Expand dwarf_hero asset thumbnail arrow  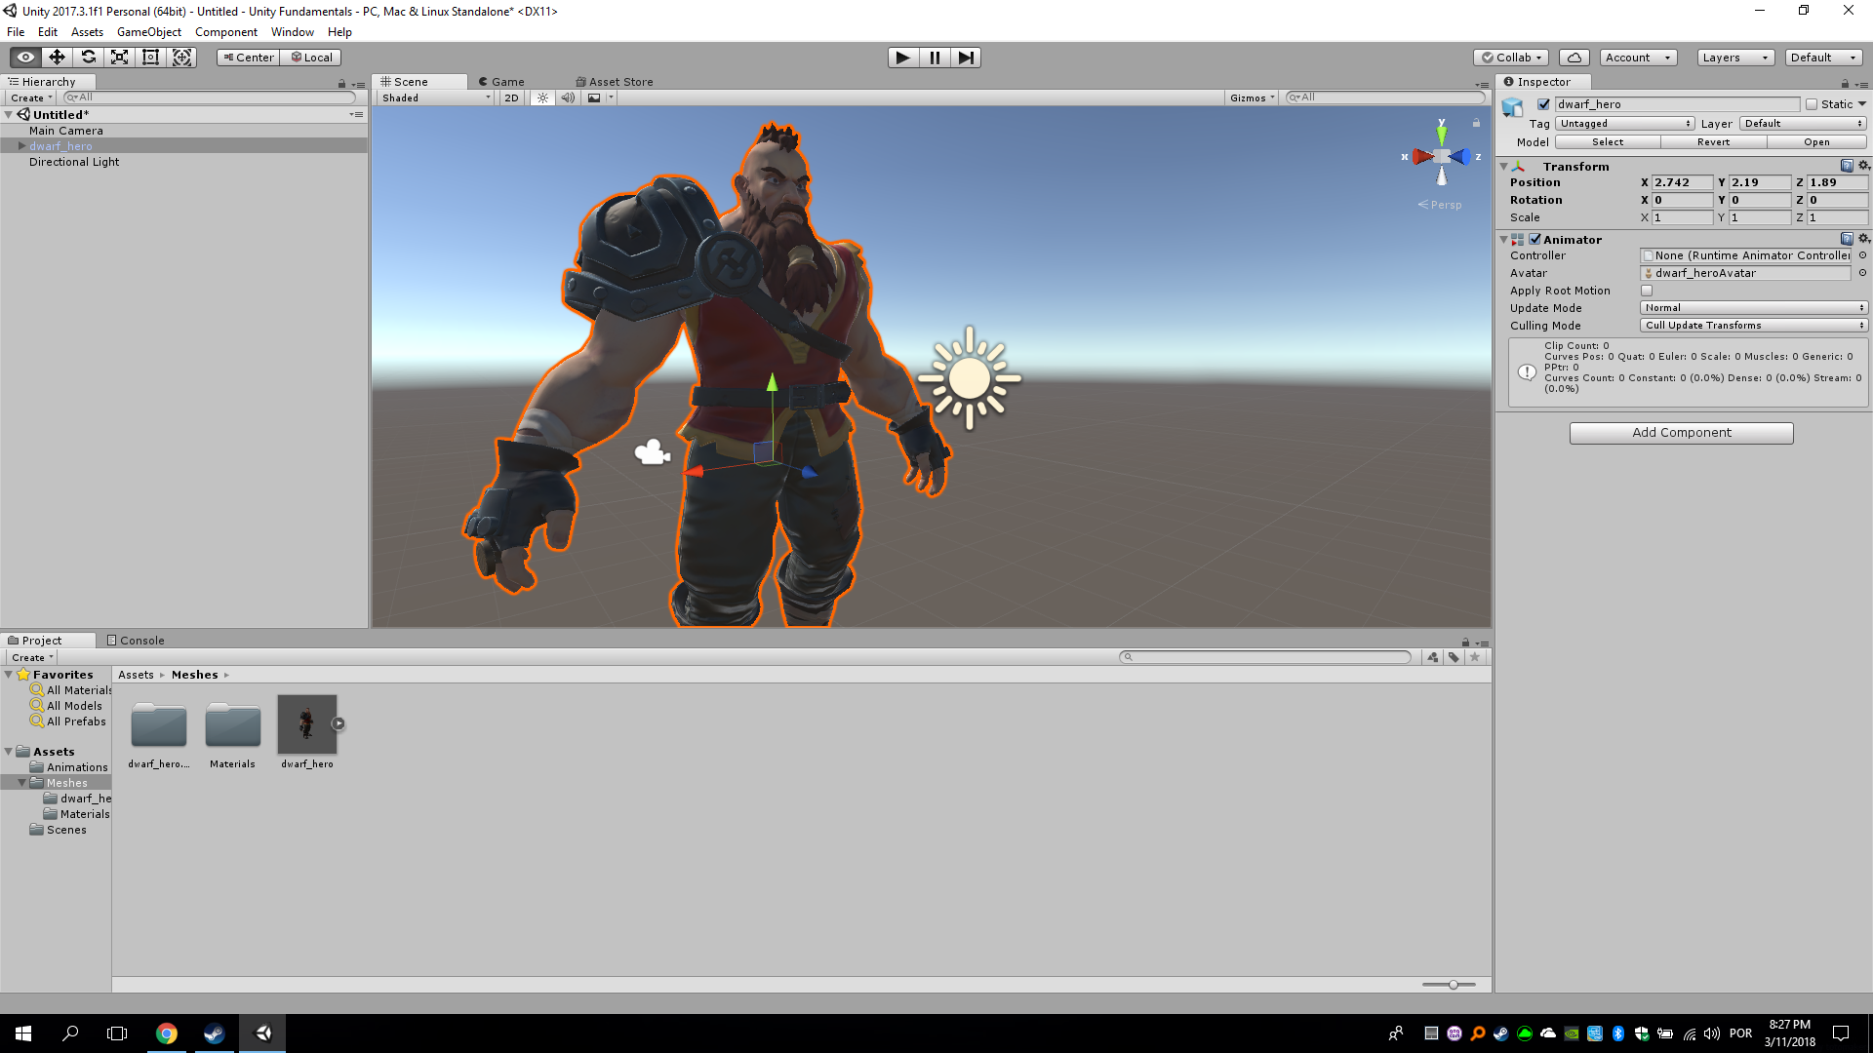pos(339,723)
